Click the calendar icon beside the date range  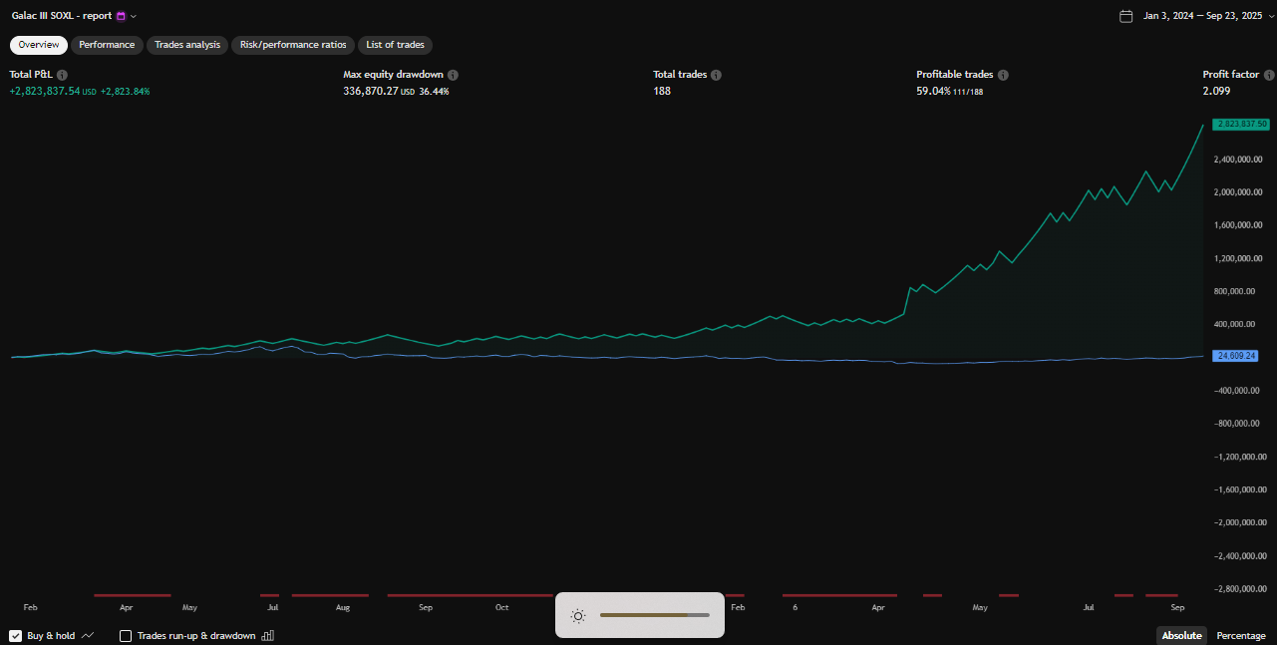point(1126,16)
